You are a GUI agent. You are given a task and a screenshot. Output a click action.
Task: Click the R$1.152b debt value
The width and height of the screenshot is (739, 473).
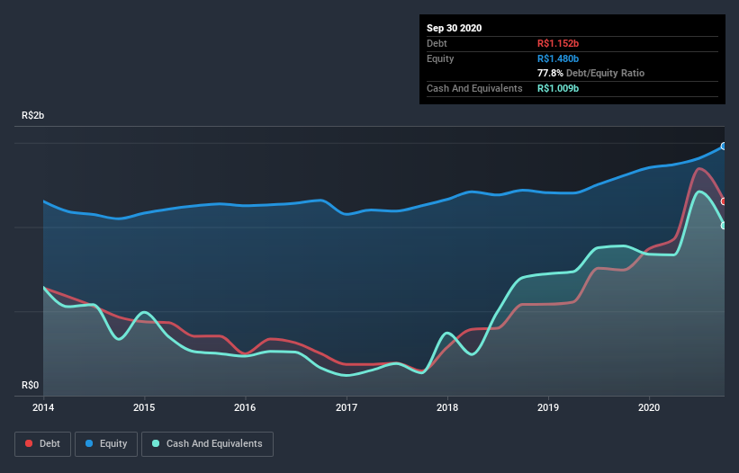[x=558, y=43]
